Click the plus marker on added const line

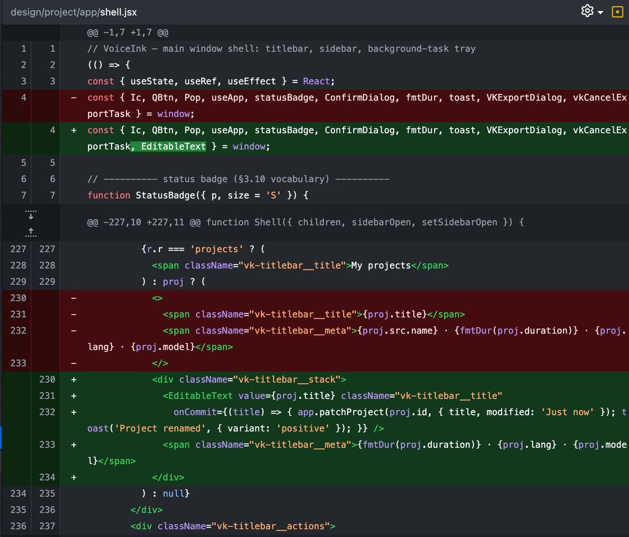(73, 130)
